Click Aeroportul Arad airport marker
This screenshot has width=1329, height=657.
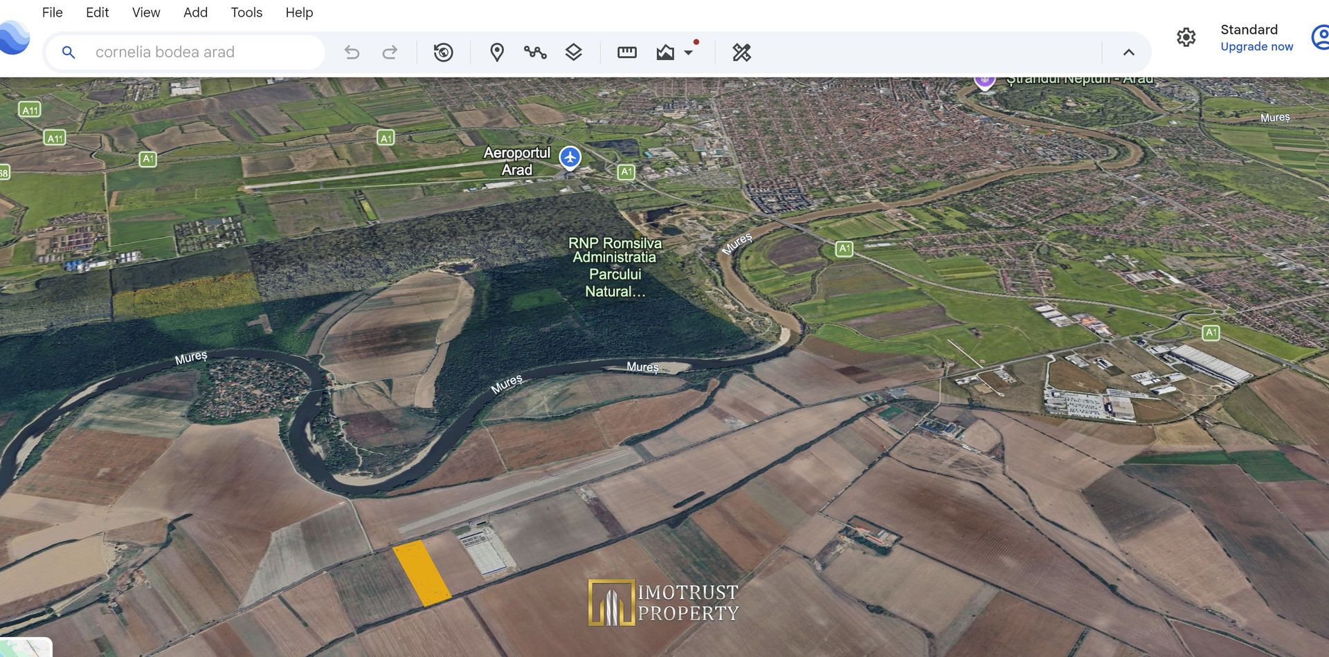pyautogui.click(x=570, y=158)
